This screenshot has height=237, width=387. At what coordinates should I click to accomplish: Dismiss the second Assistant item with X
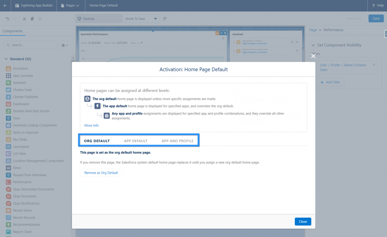click(x=297, y=51)
